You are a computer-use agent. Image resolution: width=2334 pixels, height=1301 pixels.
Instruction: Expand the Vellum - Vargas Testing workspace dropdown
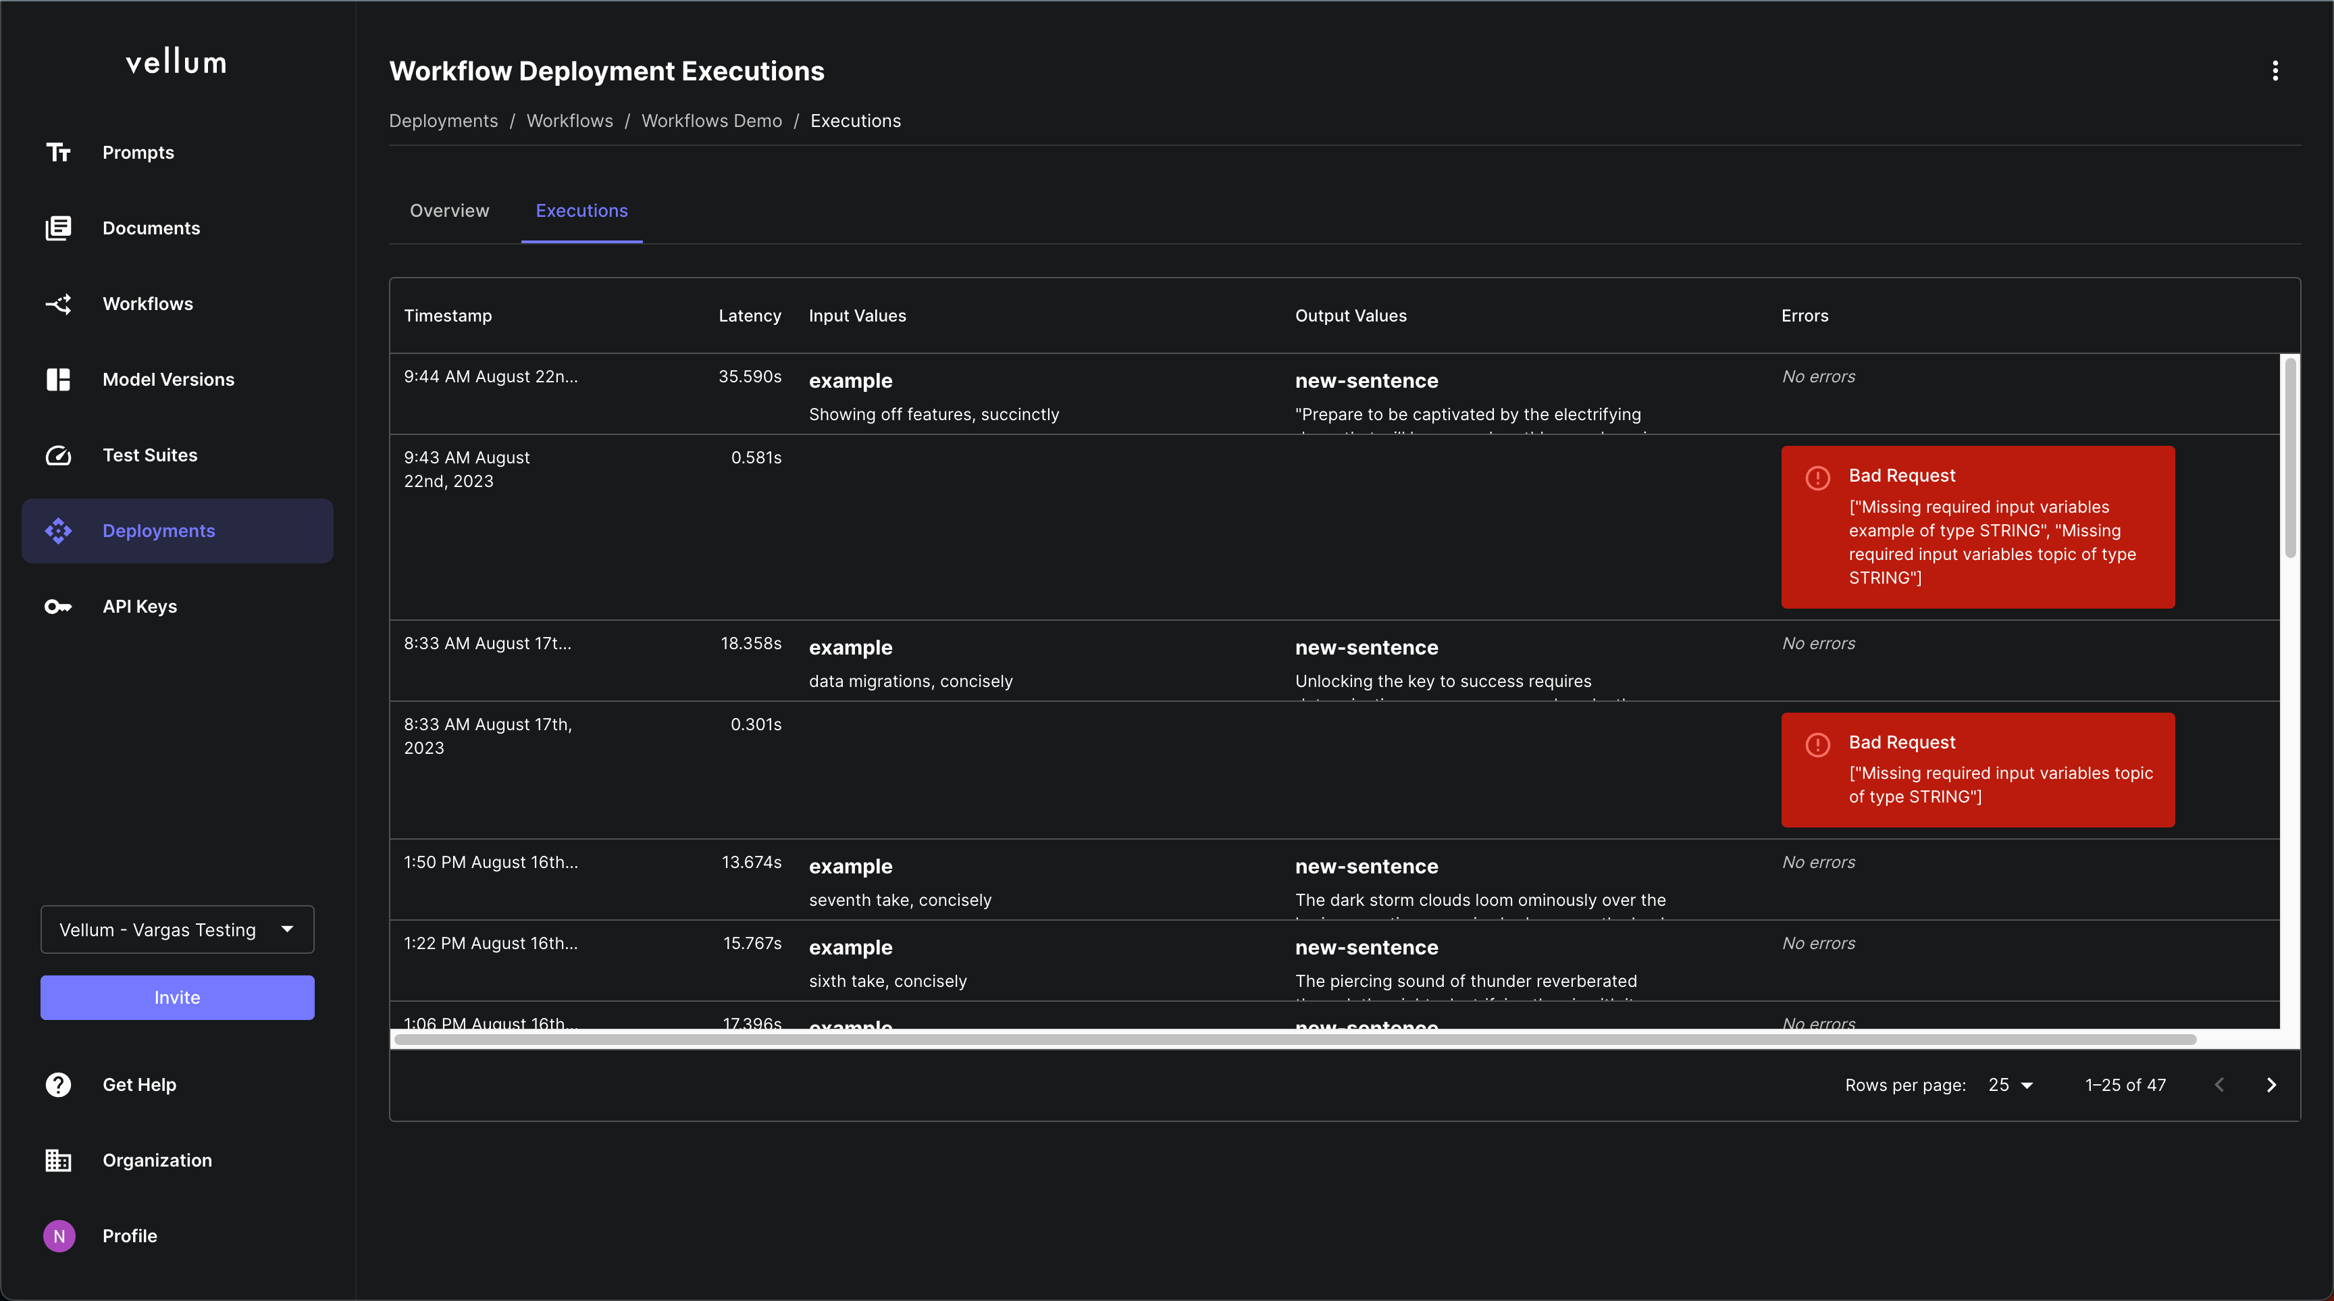(x=178, y=929)
